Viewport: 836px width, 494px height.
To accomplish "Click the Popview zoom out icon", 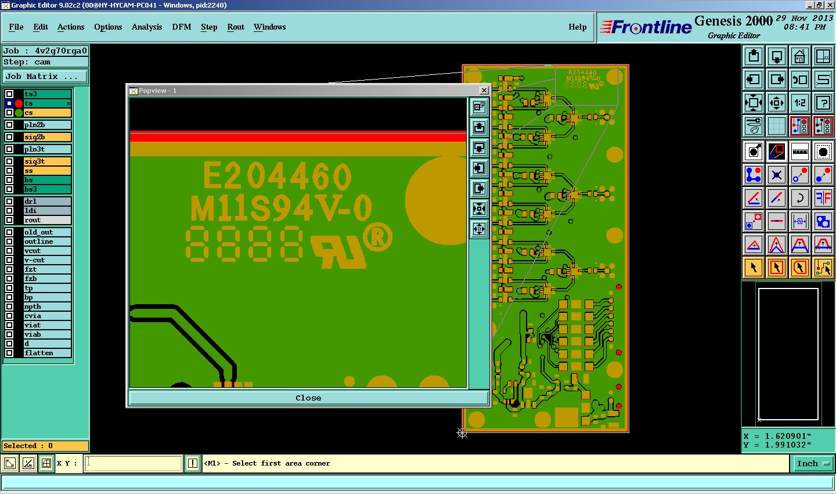I will [479, 229].
